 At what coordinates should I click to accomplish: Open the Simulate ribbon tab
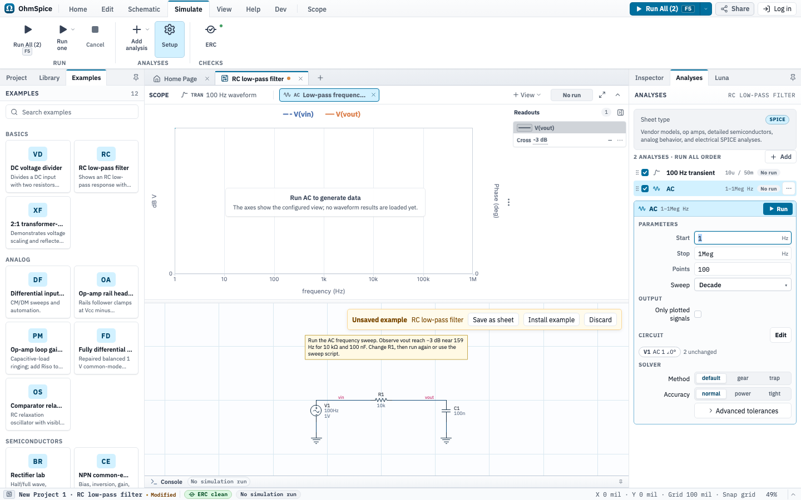pos(189,9)
